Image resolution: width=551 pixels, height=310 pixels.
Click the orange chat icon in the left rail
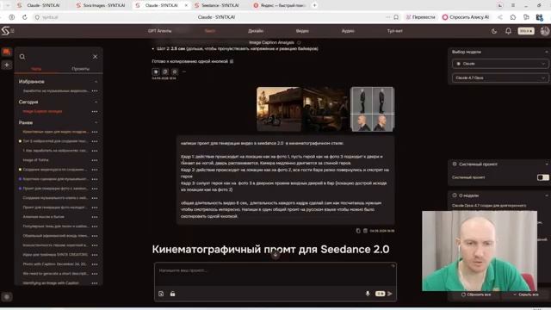pos(7,52)
